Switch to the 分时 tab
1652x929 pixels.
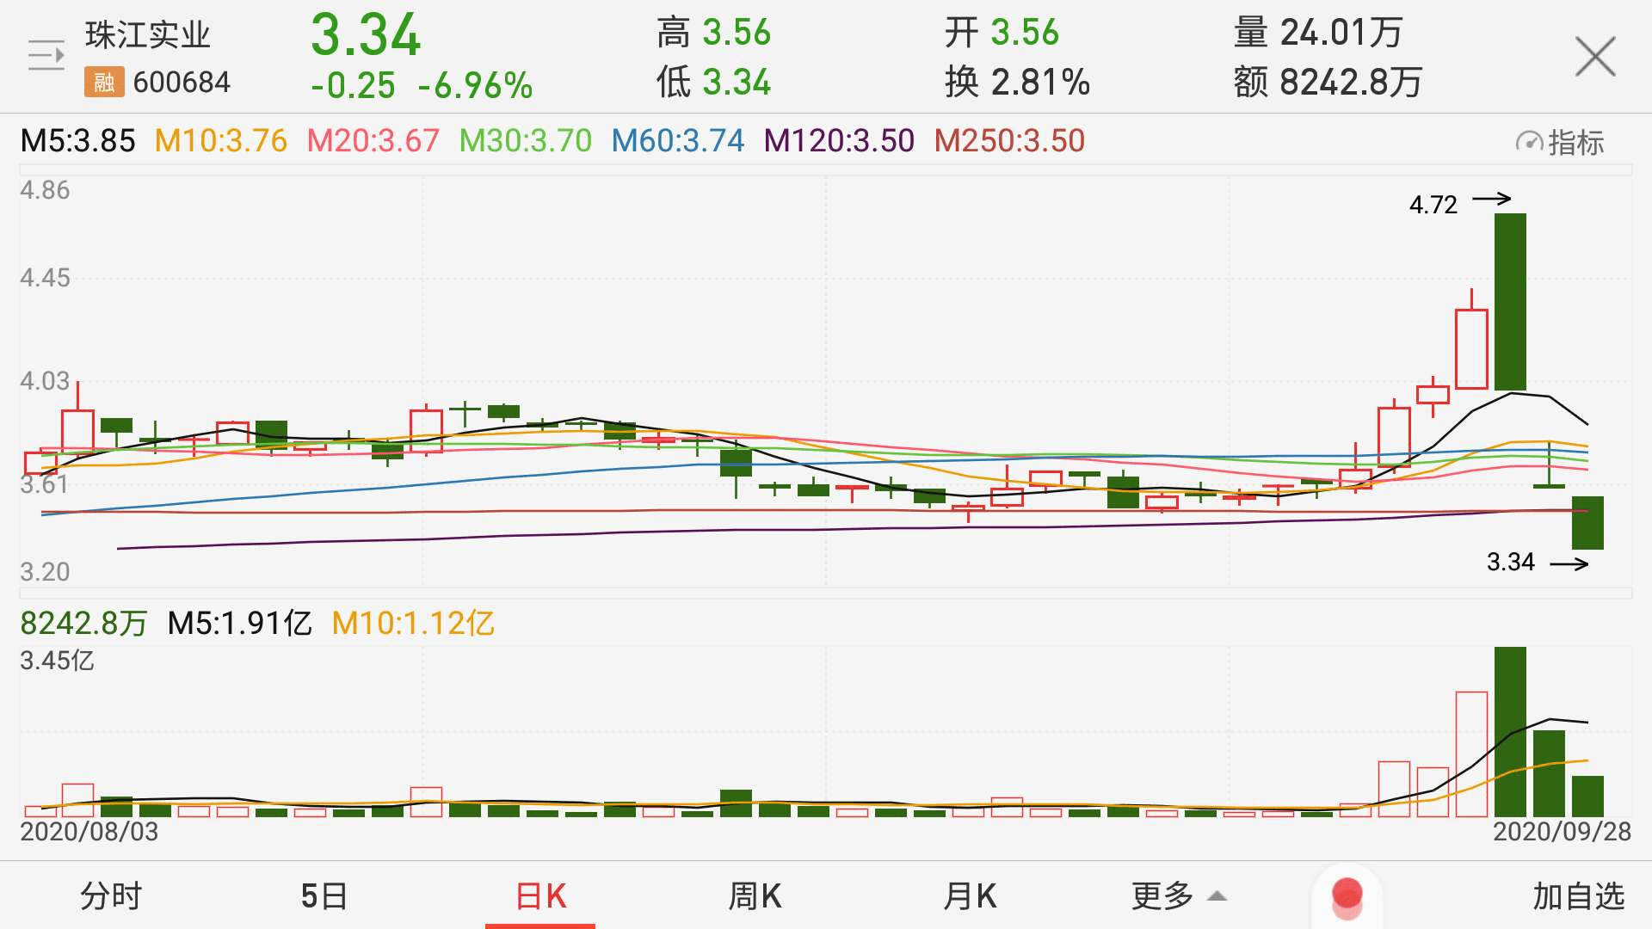110,896
